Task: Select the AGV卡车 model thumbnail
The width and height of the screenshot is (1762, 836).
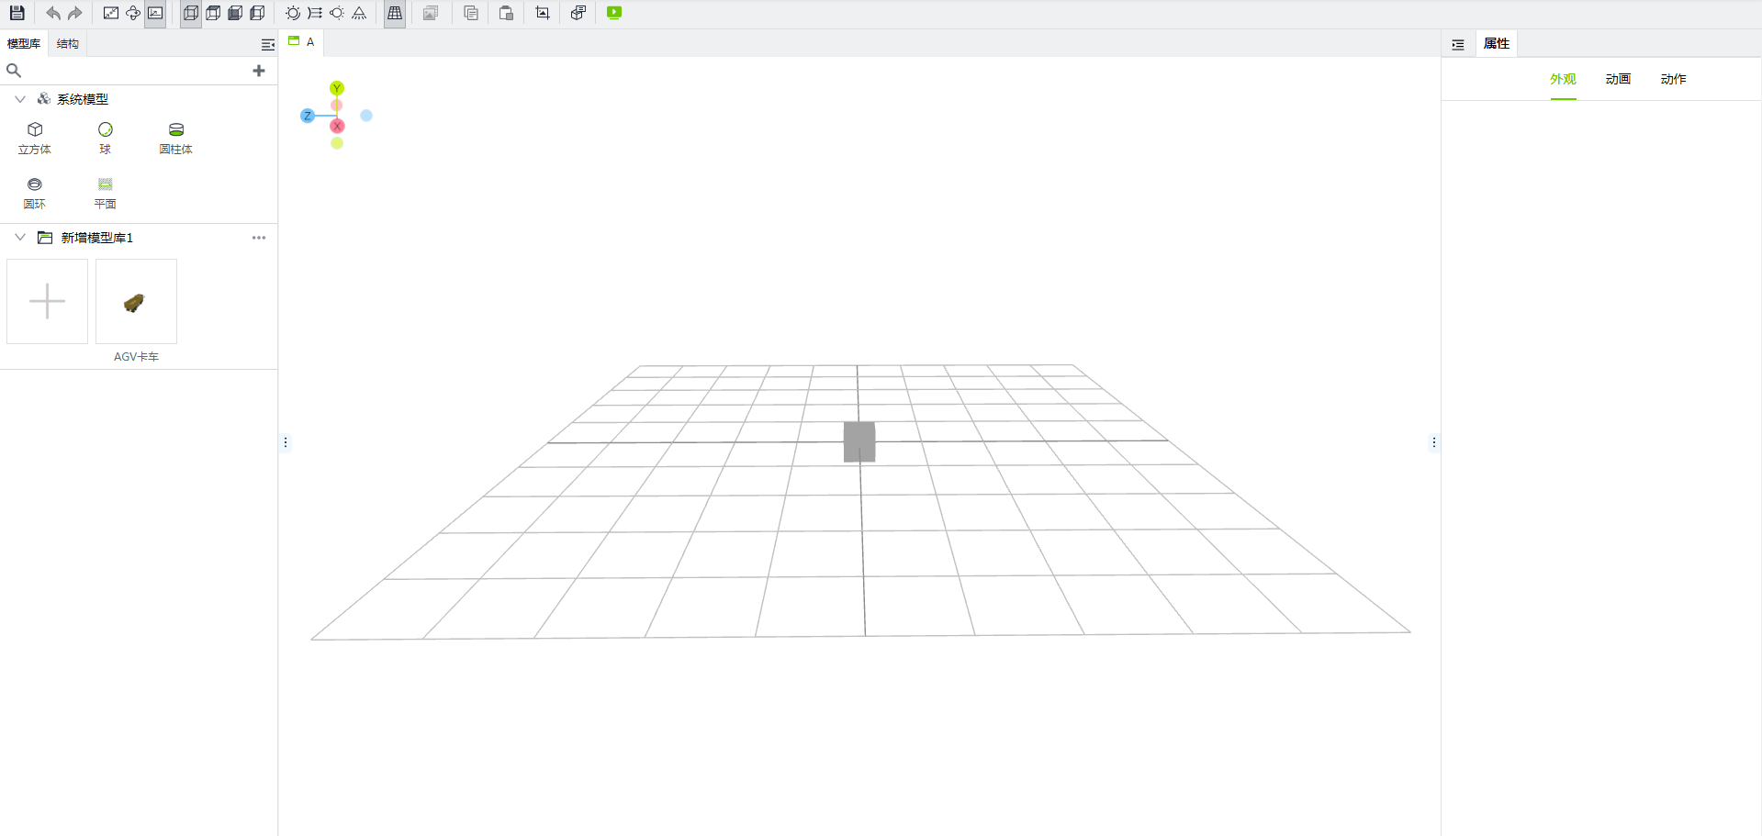Action: (x=136, y=302)
